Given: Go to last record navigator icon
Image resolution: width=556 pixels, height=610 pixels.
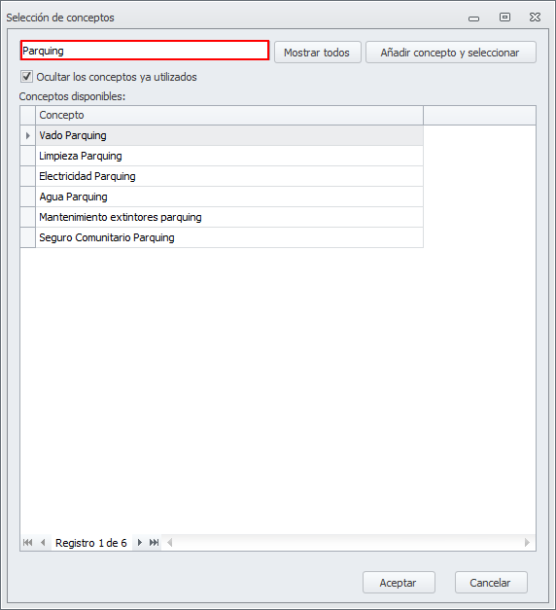Looking at the screenshot, I should (155, 542).
